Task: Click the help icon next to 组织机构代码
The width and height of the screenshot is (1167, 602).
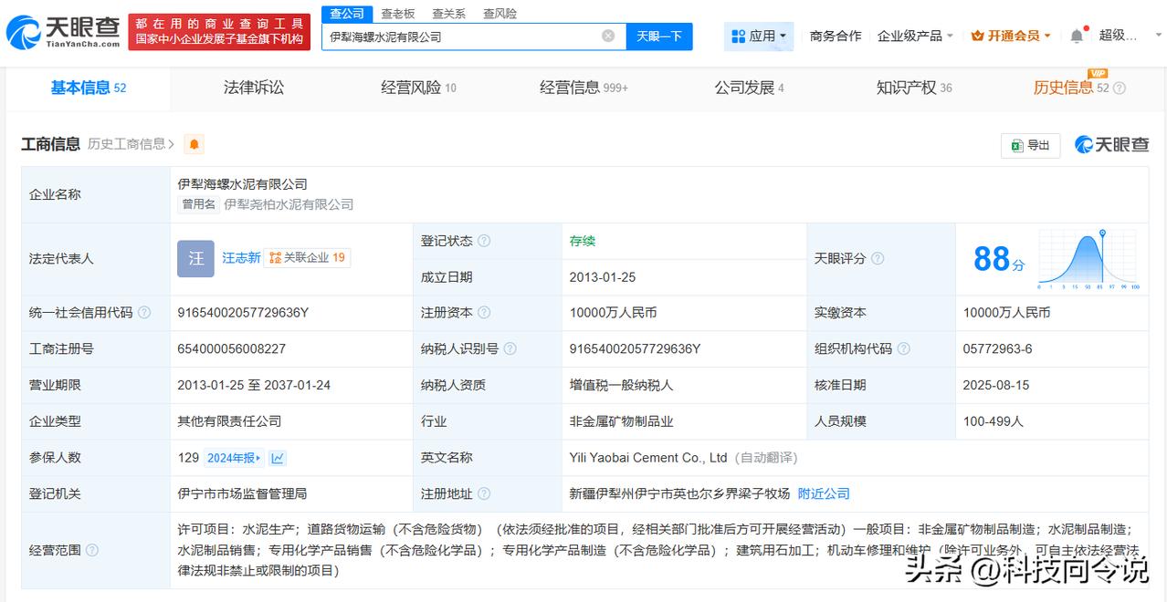Action: 903,348
